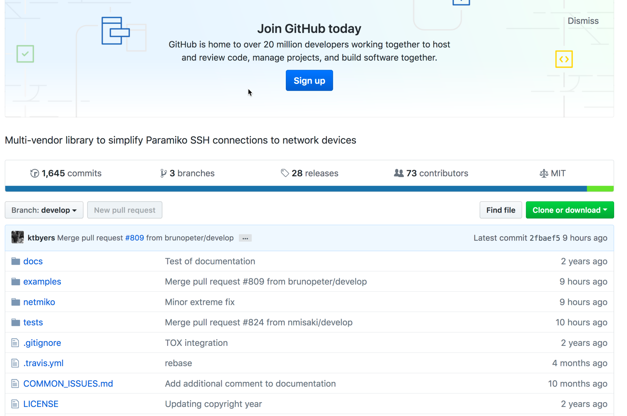This screenshot has height=416, width=627.
Task: Click '10 months ago' timestamp
Action: click(x=578, y=384)
